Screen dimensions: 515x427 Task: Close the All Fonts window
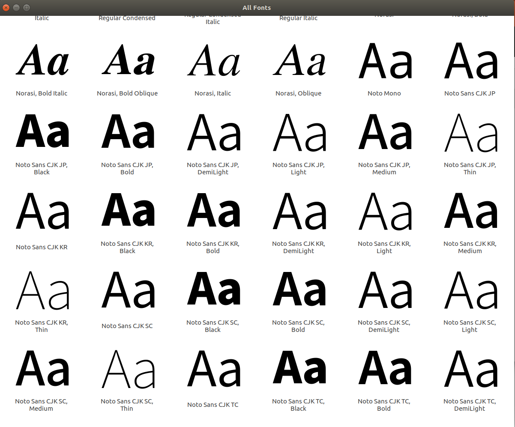click(x=6, y=8)
